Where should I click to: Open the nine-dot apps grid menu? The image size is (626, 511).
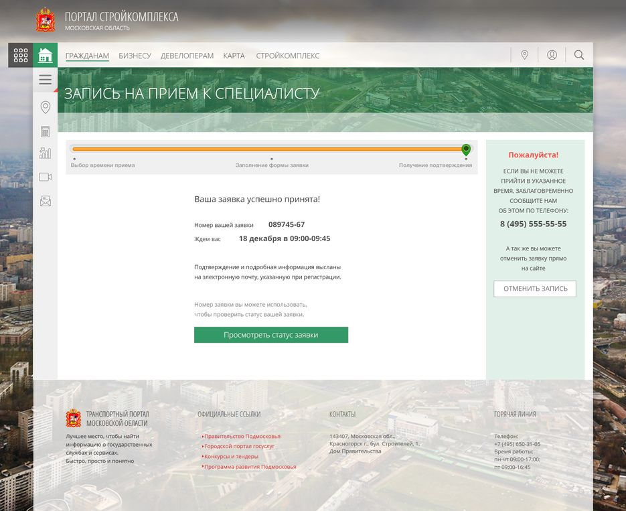[x=20, y=55]
